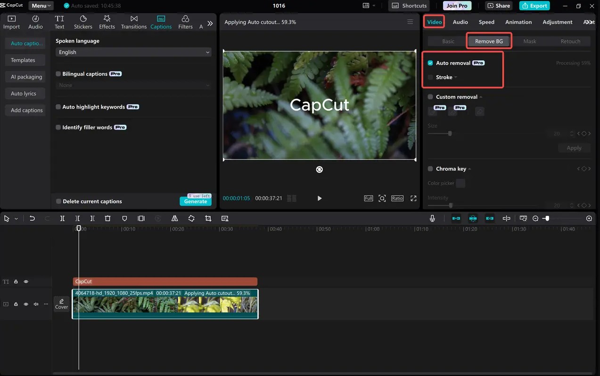Click the keyframe diamond beside Size slider
This screenshot has width=600, height=376.
tap(584, 134)
